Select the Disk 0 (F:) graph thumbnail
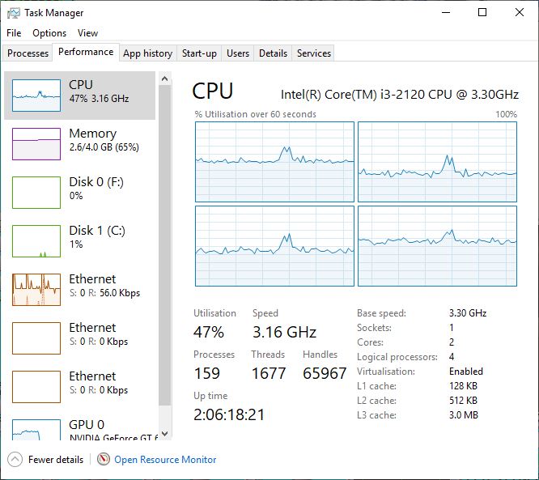 point(36,192)
